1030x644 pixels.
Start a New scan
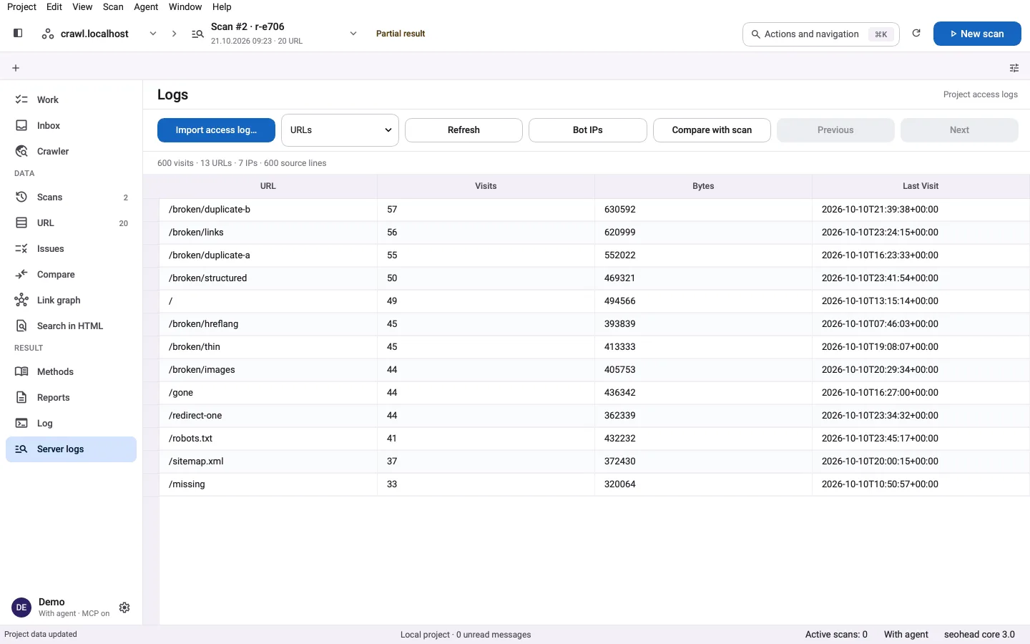tap(977, 34)
